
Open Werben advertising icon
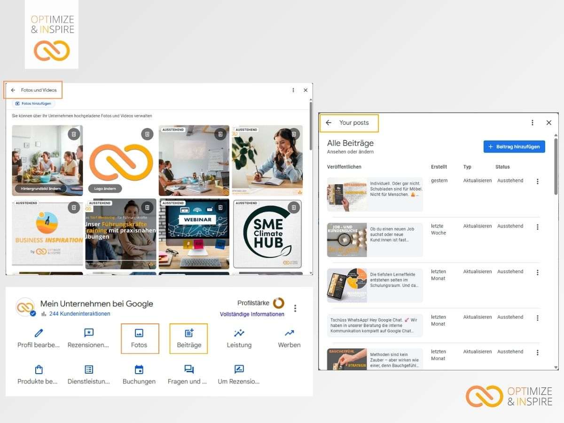pyautogui.click(x=289, y=333)
